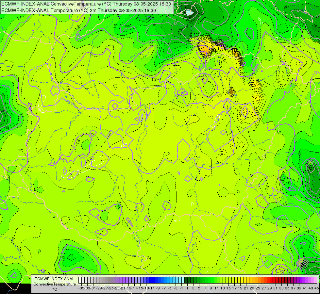Click the legend scale value '17'
This screenshot has height=294, width=320.
click(234, 288)
